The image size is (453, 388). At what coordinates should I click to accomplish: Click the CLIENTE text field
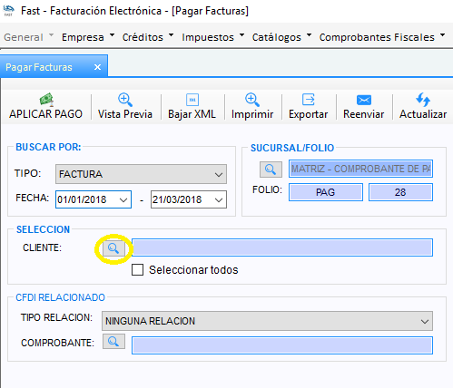282,247
